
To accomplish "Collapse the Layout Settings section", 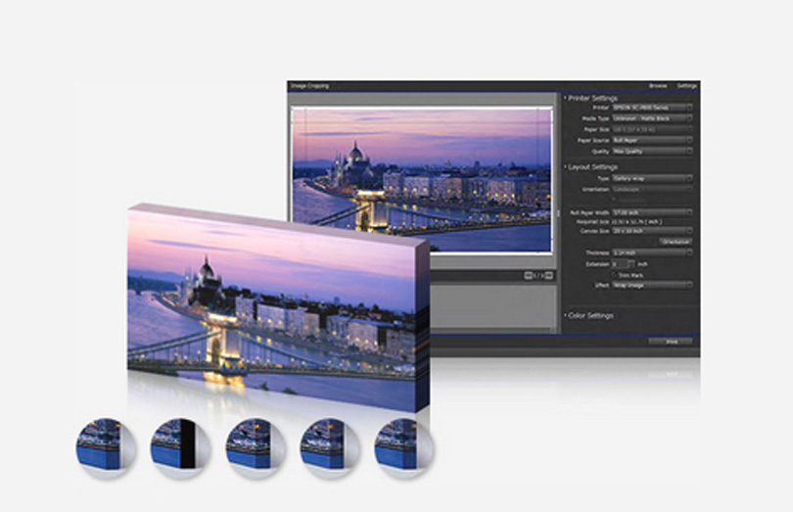I will 590,167.
